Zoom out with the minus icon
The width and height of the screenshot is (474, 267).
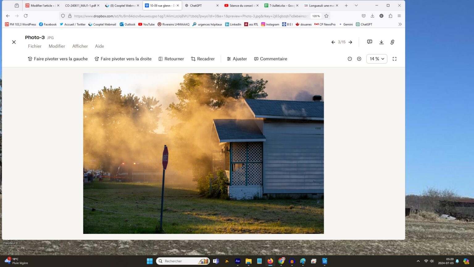pyautogui.click(x=350, y=59)
